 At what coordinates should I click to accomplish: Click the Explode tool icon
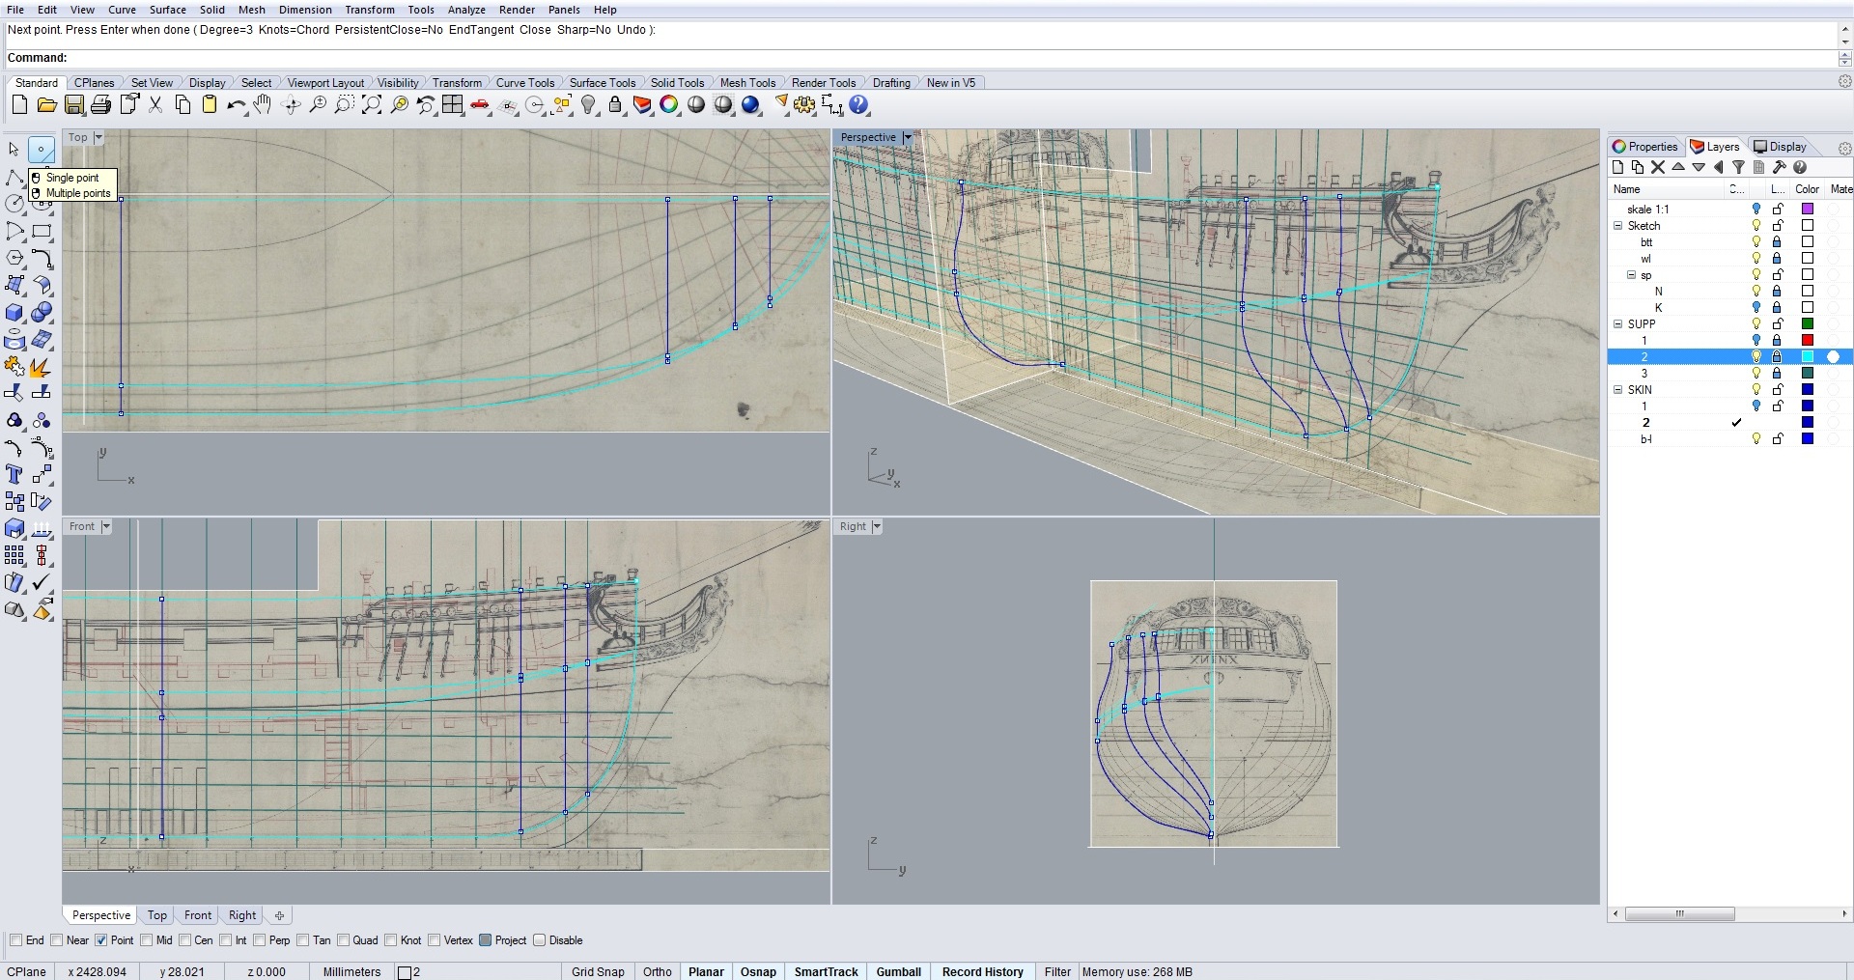pyautogui.click(x=42, y=367)
